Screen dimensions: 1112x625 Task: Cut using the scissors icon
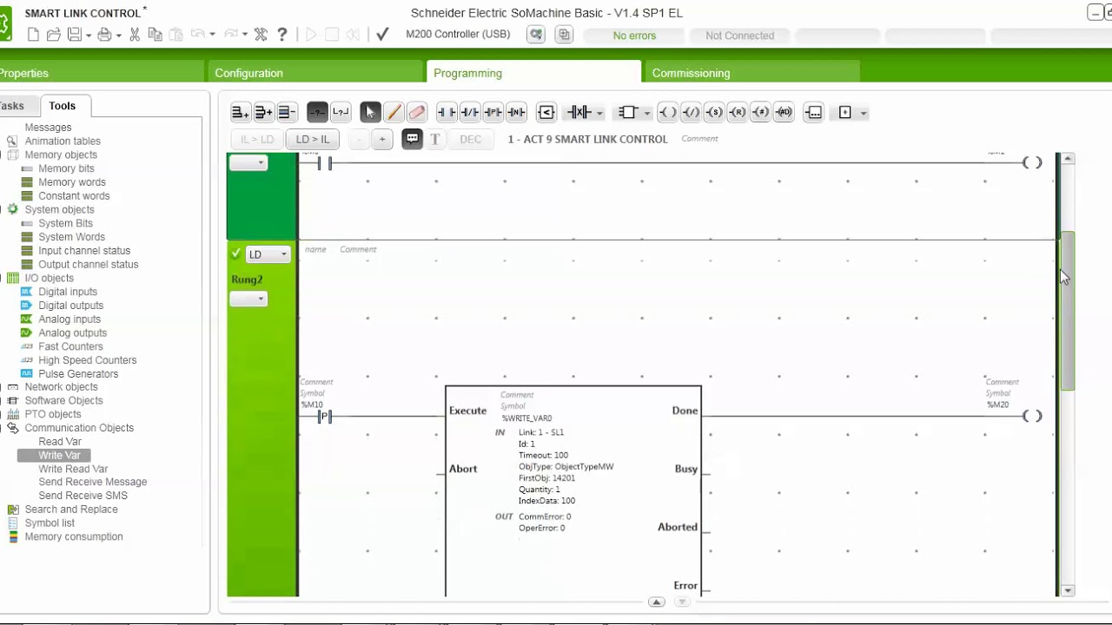click(135, 35)
